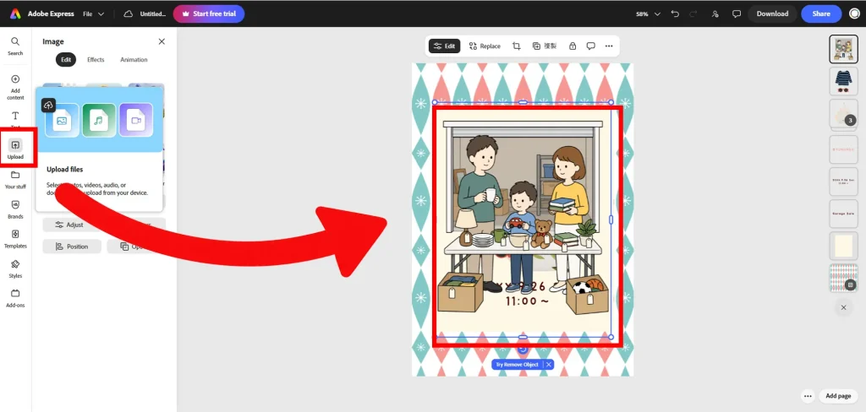
Task: Click the cloud sync status icon
Action: coord(129,14)
